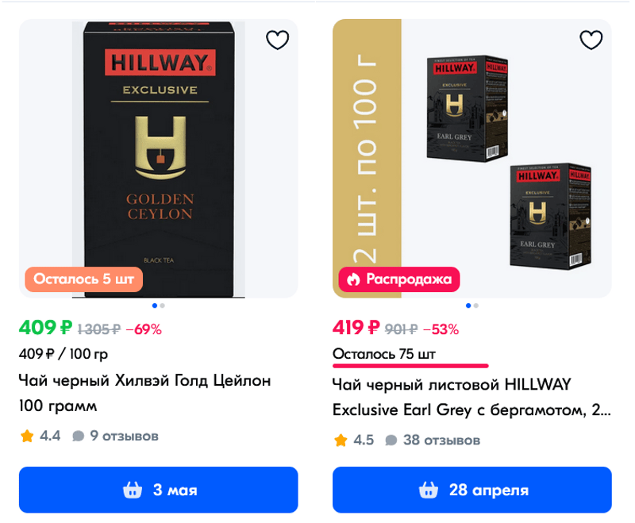Click the Осталось 75 шт stock progress bar
Viewport: 635px width, 523px height.
click(x=410, y=366)
